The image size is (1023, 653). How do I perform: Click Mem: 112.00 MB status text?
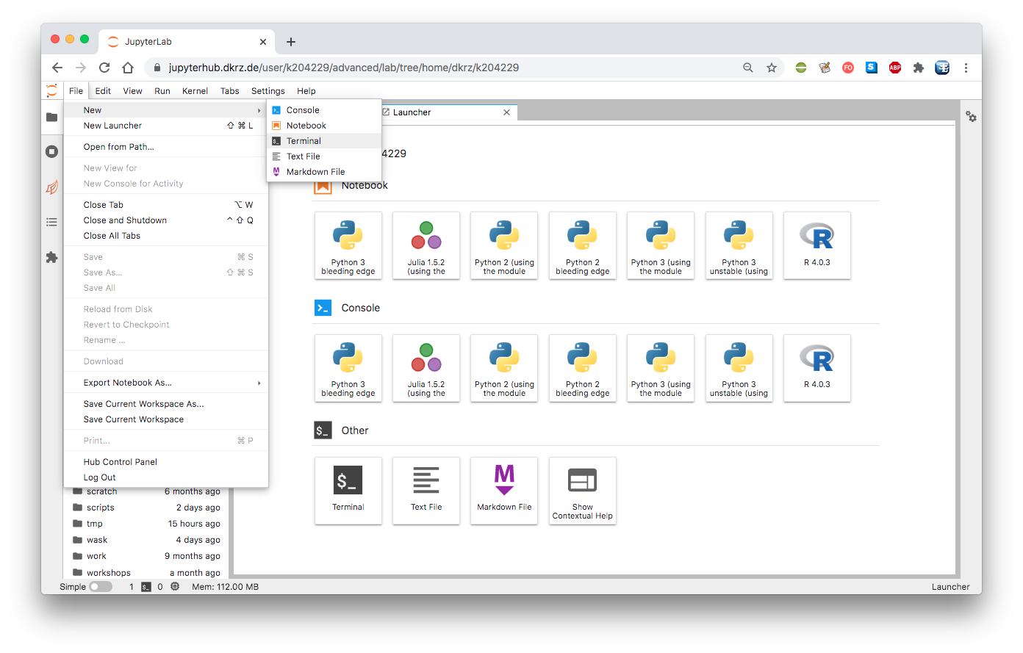(225, 587)
